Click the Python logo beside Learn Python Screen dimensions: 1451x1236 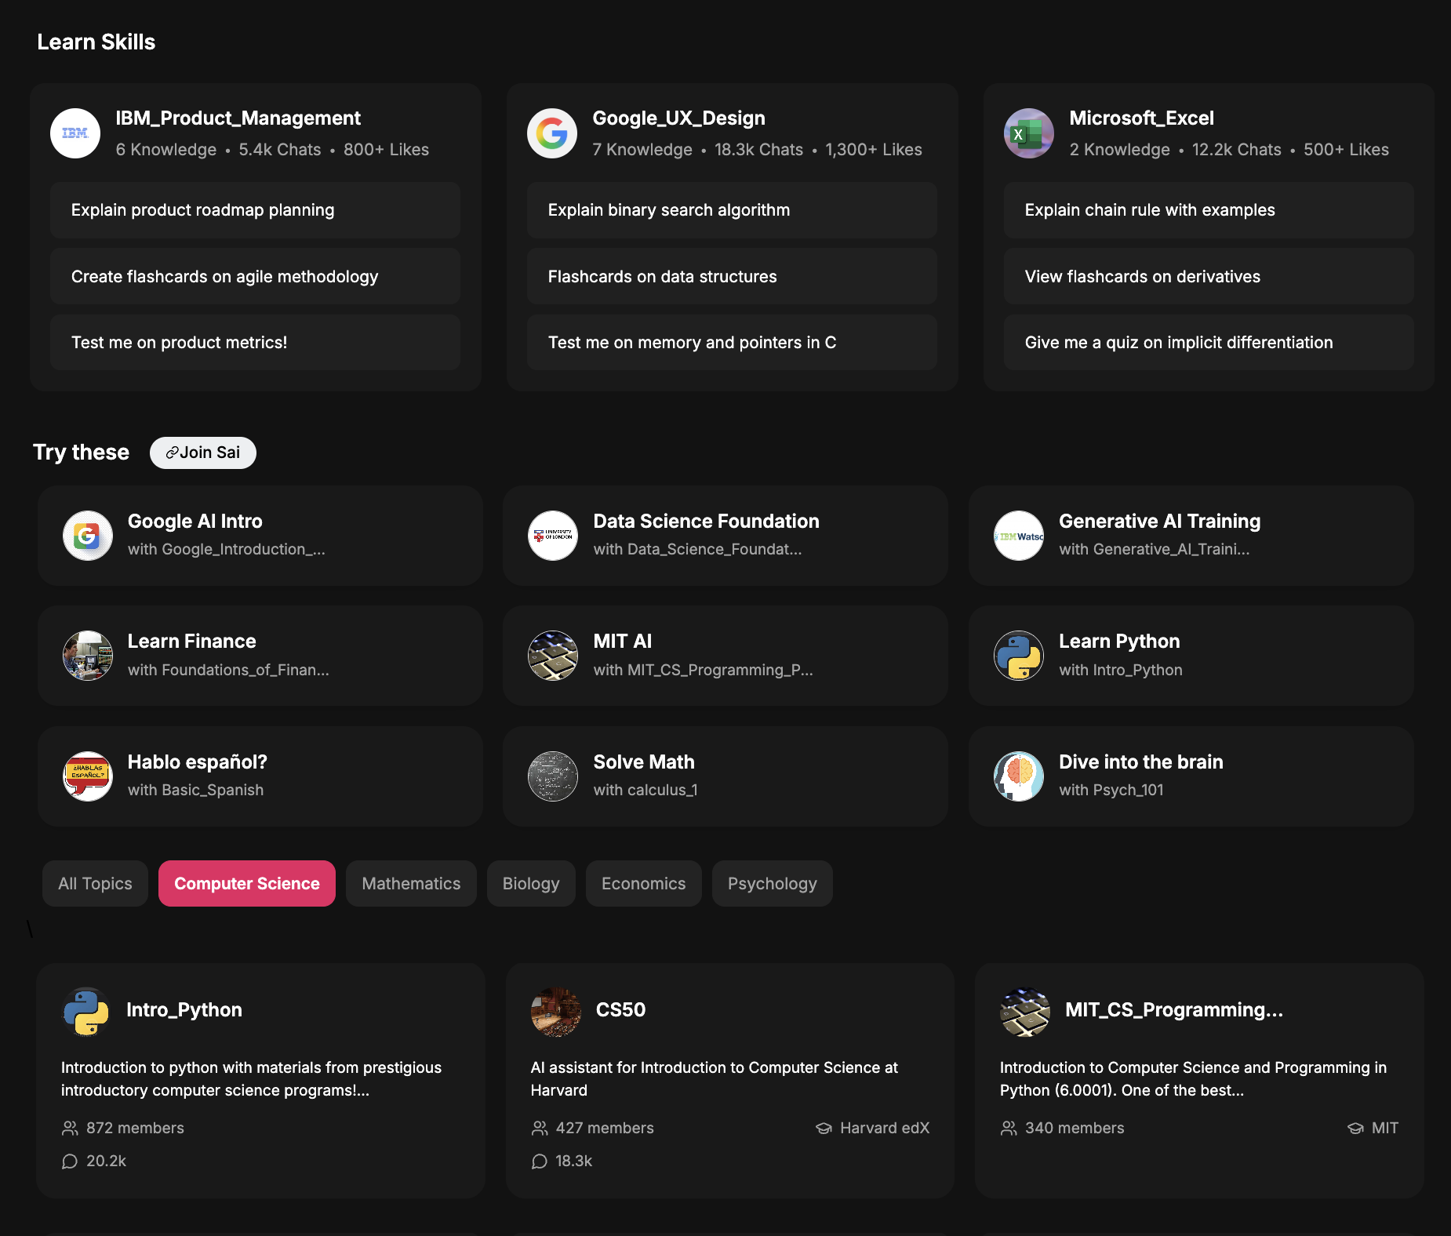coord(1018,656)
